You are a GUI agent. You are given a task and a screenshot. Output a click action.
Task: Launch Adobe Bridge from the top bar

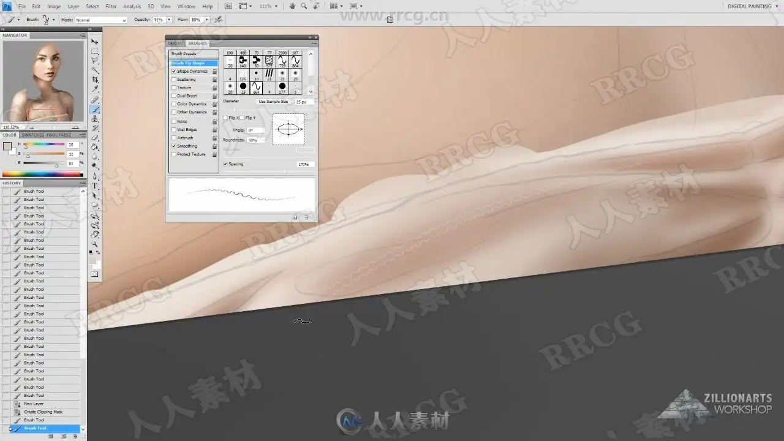click(228, 6)
